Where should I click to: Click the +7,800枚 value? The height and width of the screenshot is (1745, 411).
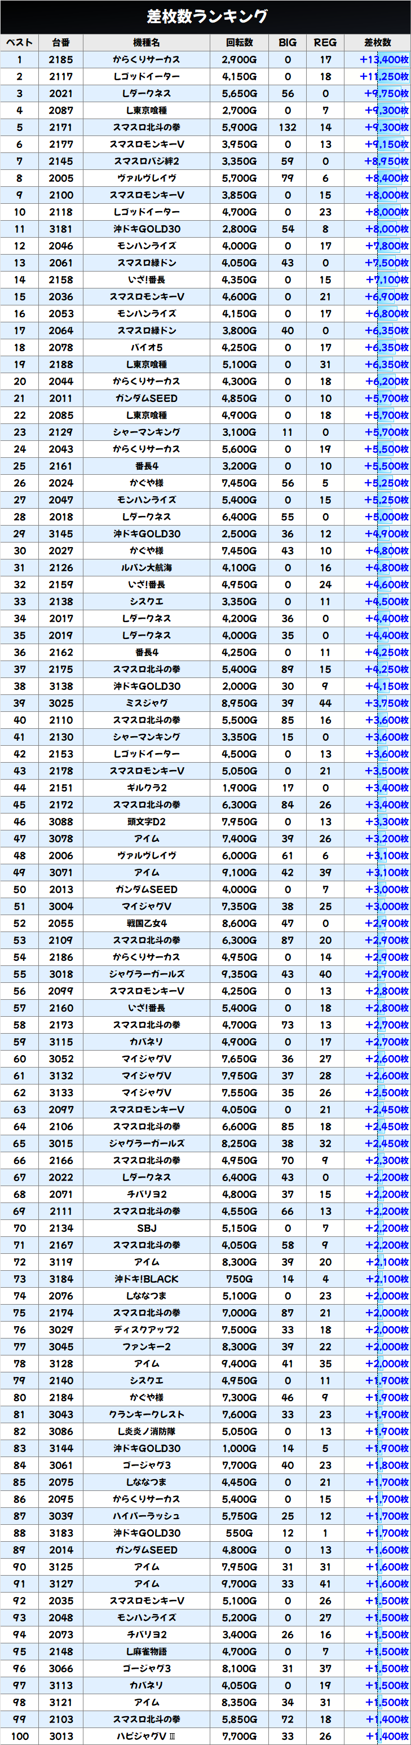coord(387,246)
